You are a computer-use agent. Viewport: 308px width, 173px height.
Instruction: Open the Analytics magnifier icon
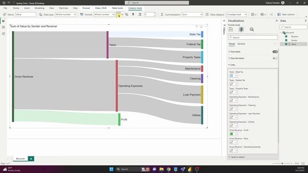tap(252, 29)
